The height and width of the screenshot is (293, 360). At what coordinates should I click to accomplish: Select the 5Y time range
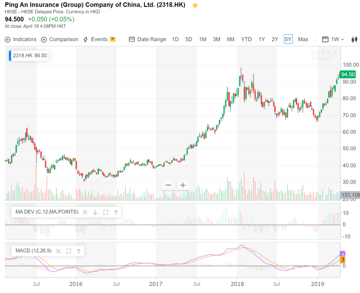[288, 39]
